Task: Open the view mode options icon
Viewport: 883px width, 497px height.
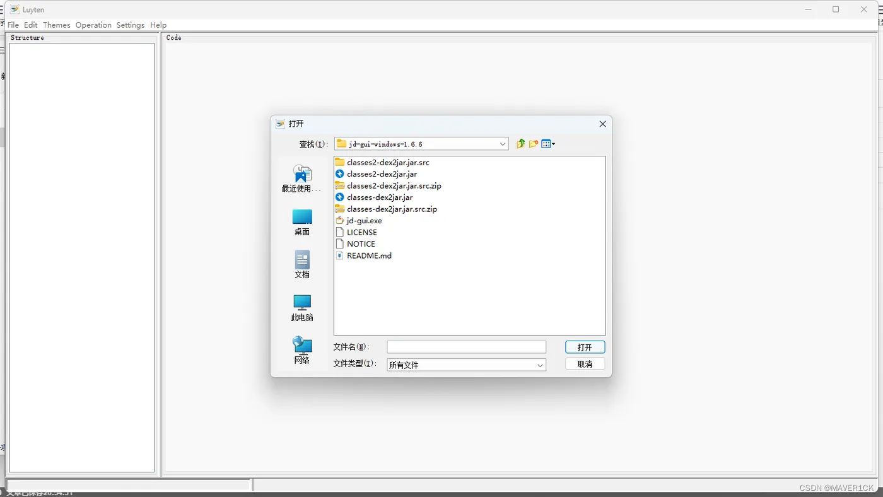Action: coord(548,144)
